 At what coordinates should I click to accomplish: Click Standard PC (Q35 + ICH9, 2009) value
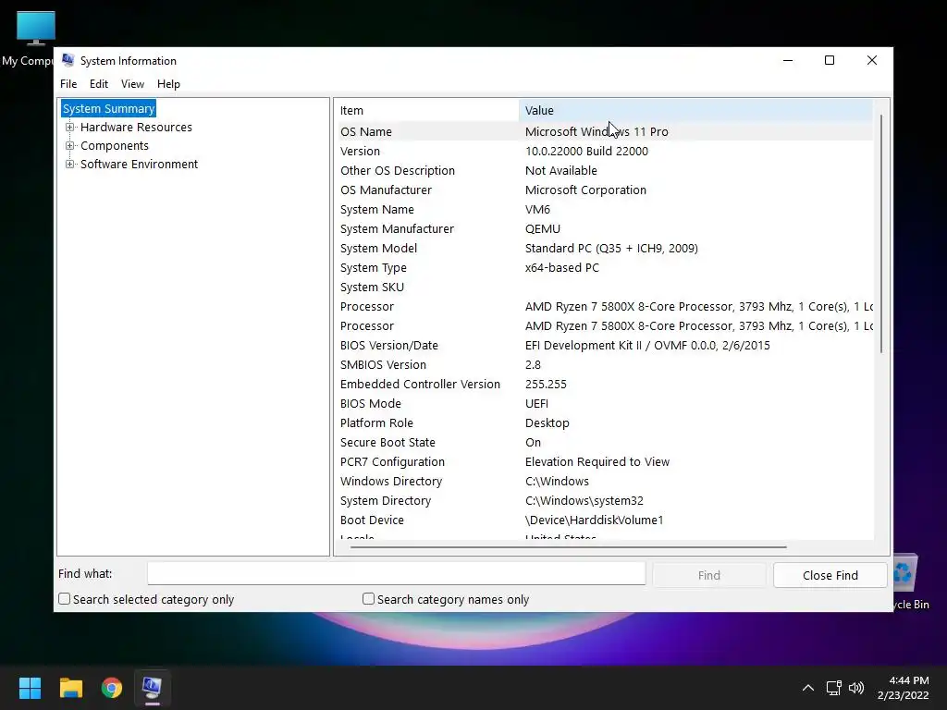tap(611, 248)
